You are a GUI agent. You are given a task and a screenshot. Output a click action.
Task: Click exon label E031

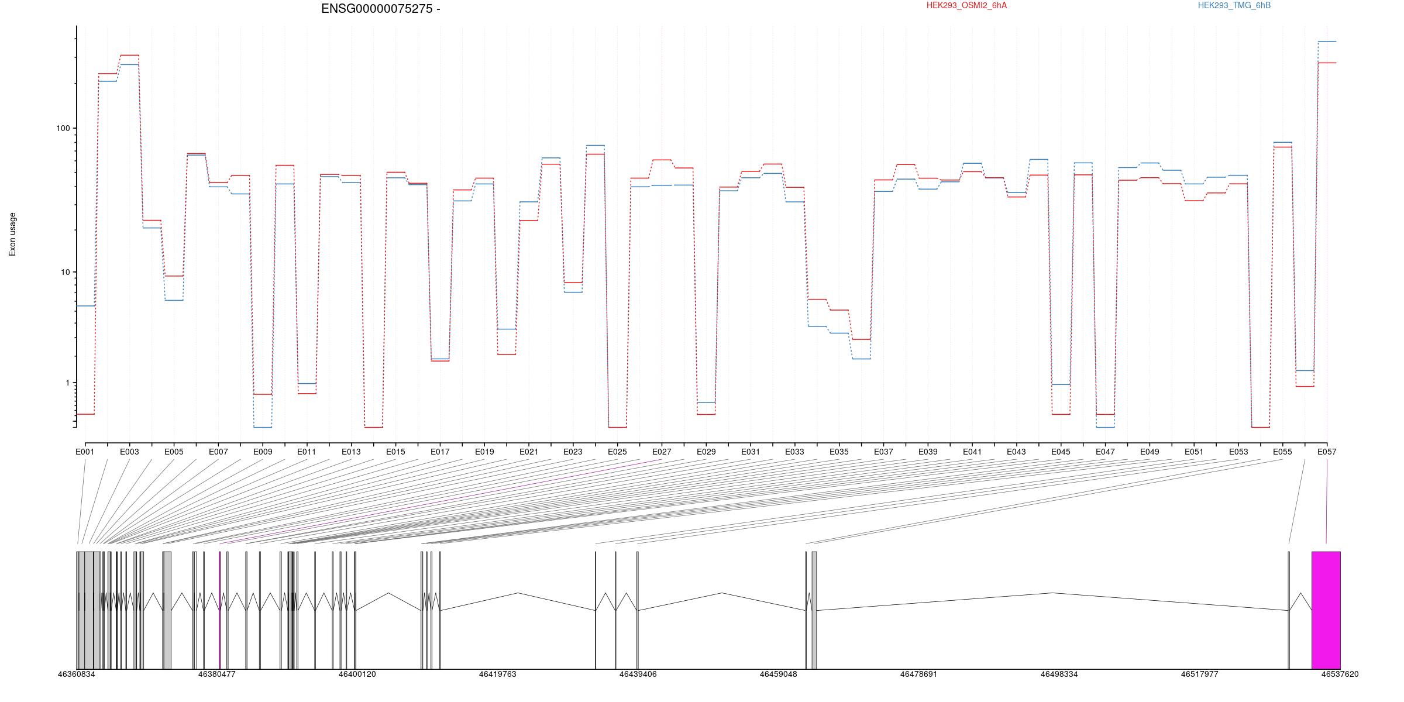point(751,452)
